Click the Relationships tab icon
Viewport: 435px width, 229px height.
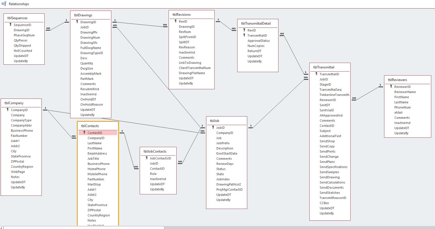click(x=4, y=4)
